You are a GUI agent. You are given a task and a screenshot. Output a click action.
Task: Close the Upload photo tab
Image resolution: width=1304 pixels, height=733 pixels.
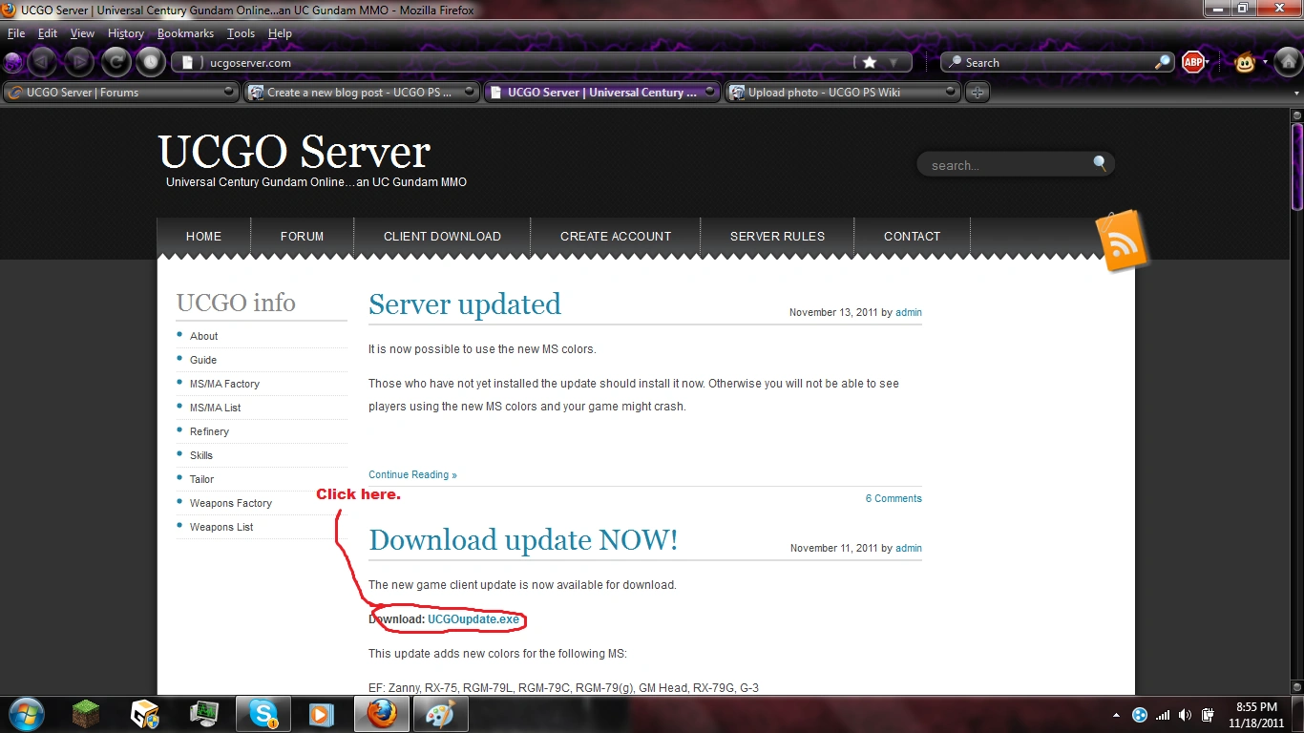(950, 93)
